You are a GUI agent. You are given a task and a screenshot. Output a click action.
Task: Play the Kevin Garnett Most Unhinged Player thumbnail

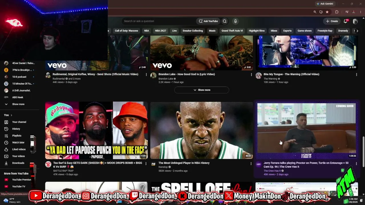[202, 130]
